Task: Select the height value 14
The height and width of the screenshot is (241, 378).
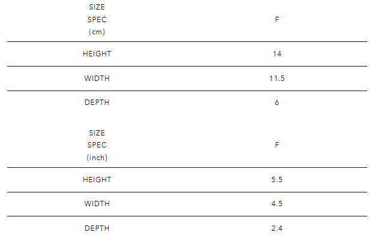Action: point(277,54)
